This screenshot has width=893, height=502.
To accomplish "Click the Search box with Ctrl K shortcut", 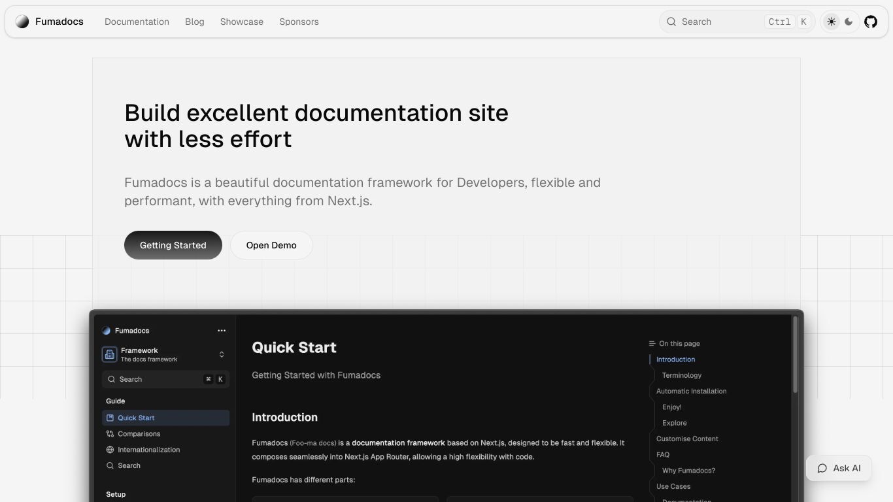I will [737, 22].
